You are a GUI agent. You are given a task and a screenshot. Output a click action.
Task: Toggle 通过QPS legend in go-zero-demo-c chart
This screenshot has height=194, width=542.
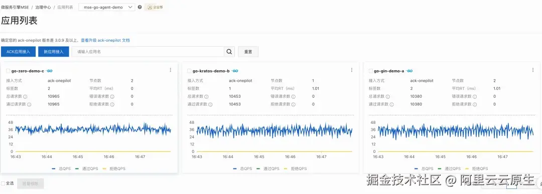(x=87, y=168)
